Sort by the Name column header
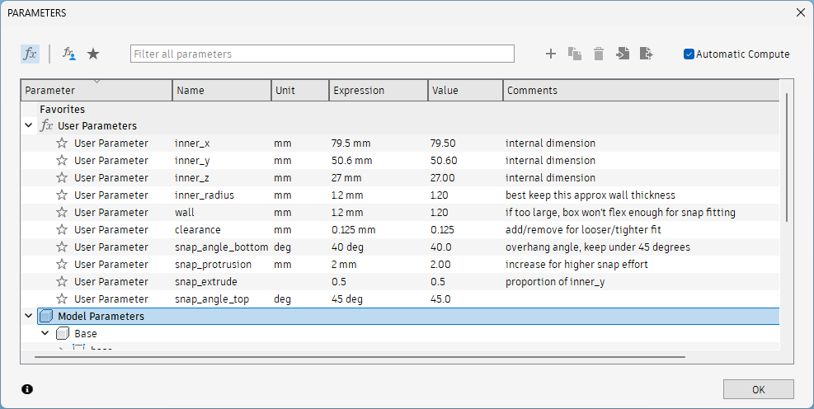This screenshot has height=409, width=814. coord(222,91)
